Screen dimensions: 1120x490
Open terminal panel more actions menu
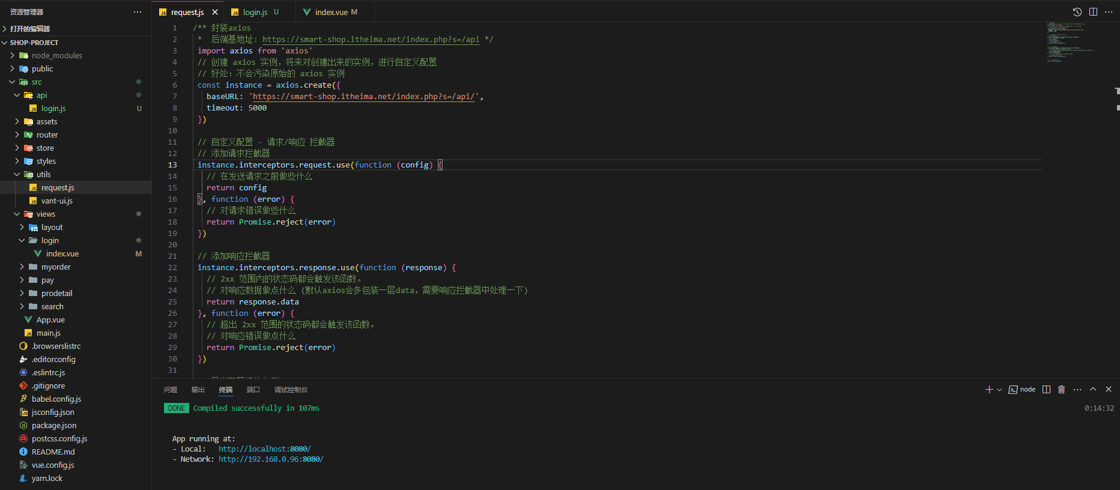tap(1077, 390)
